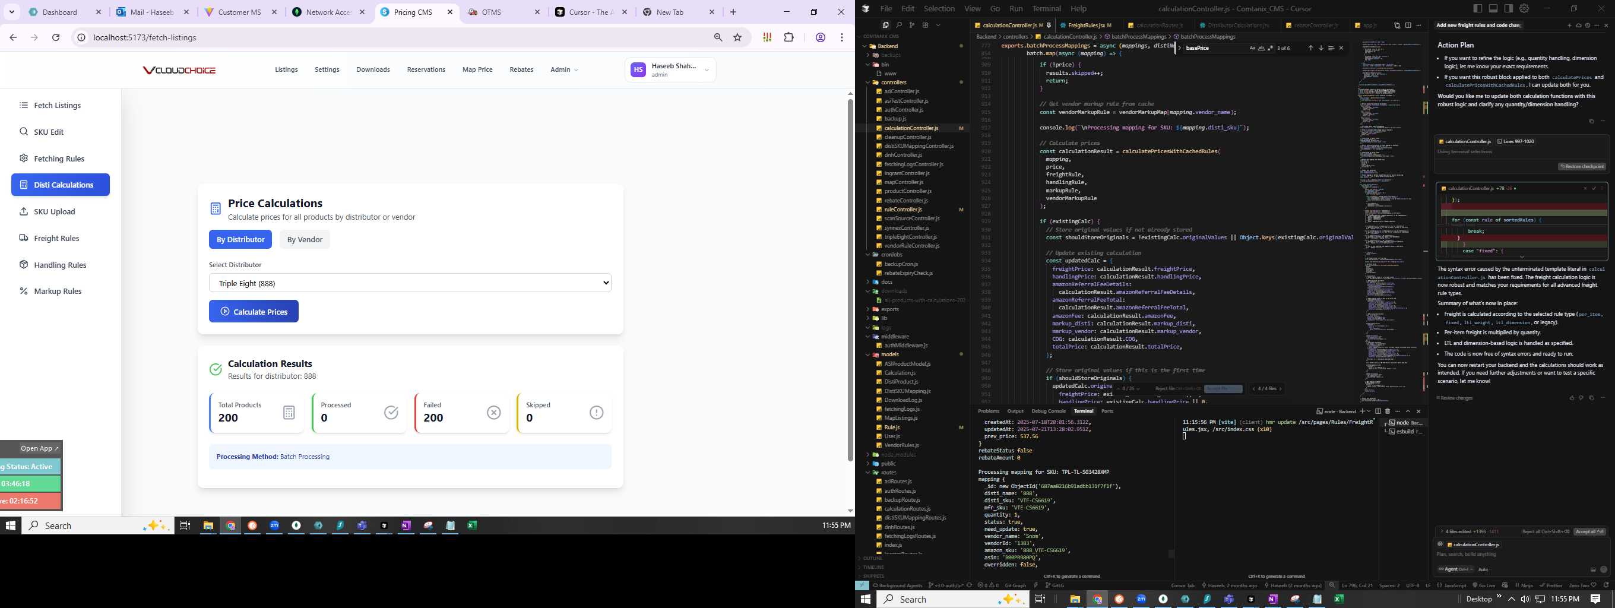This screenshot has width=1615, height=608.
Task: Select the By Distributor mode
Action: [x=240, y=239]
